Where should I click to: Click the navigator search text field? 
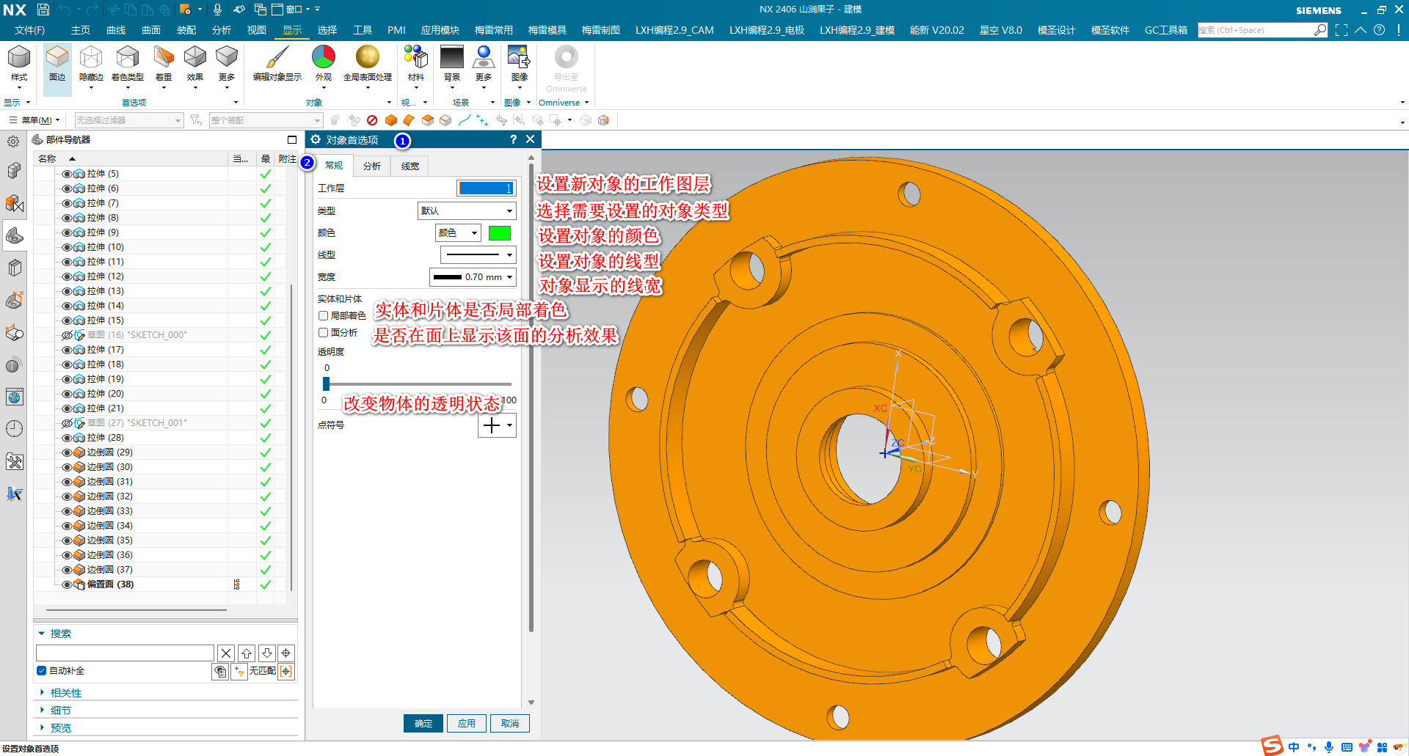(x=125, y=653)
